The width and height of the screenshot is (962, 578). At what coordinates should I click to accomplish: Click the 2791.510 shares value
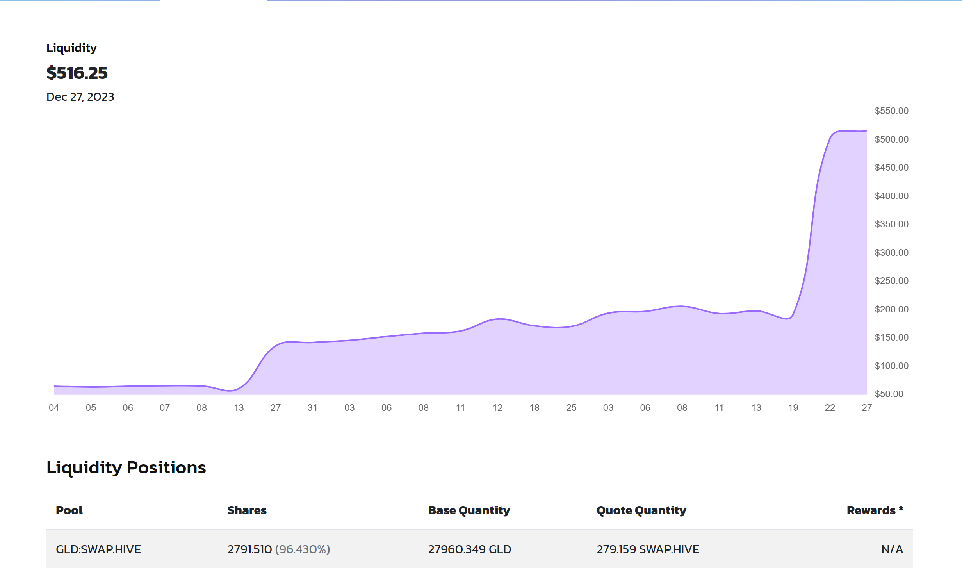(249, 549)
